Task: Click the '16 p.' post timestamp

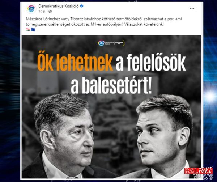Action: [x=42, y=11]
